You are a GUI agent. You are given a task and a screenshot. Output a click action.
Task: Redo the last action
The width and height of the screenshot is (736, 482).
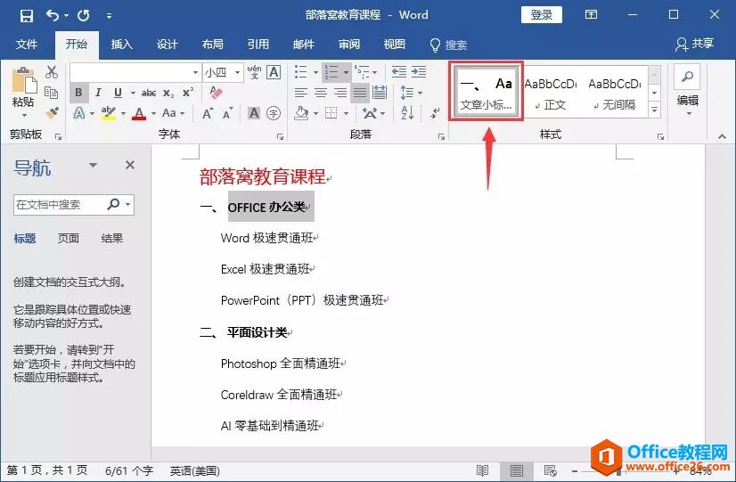click(x=84, y=15)
